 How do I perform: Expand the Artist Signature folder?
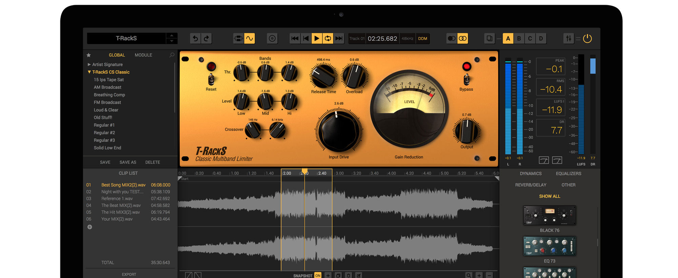click(x=89, y=64)
